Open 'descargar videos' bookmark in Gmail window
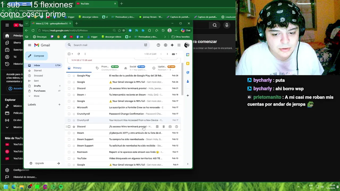Screen dimensions: 340x191 (111, 37)
